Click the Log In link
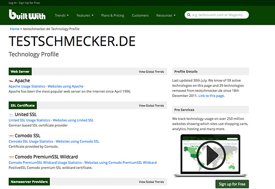The image size is (275, 189). [x=13, y=3]
